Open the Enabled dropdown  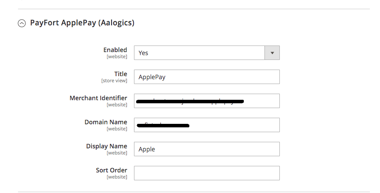point(207,53)
